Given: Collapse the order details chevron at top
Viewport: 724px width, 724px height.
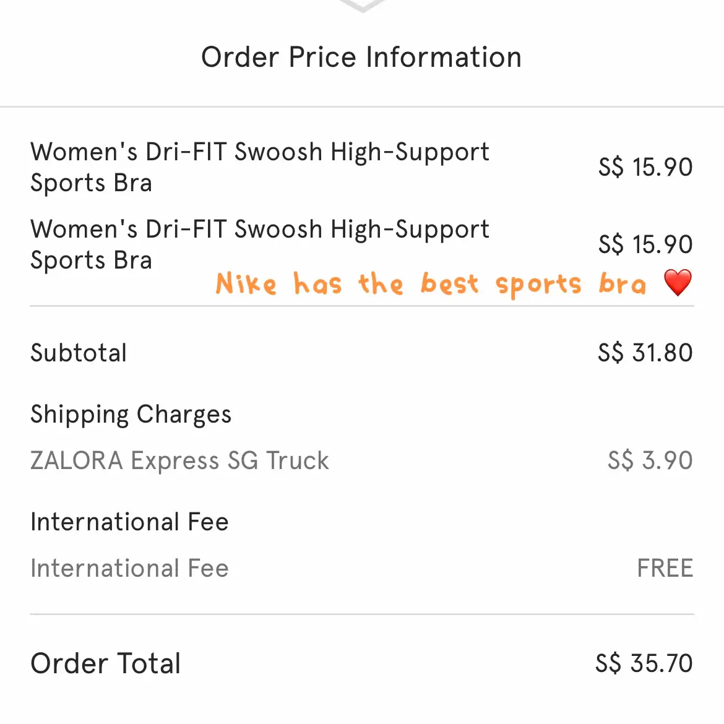Looking at the screenshot, I should [x=362, y=6].
